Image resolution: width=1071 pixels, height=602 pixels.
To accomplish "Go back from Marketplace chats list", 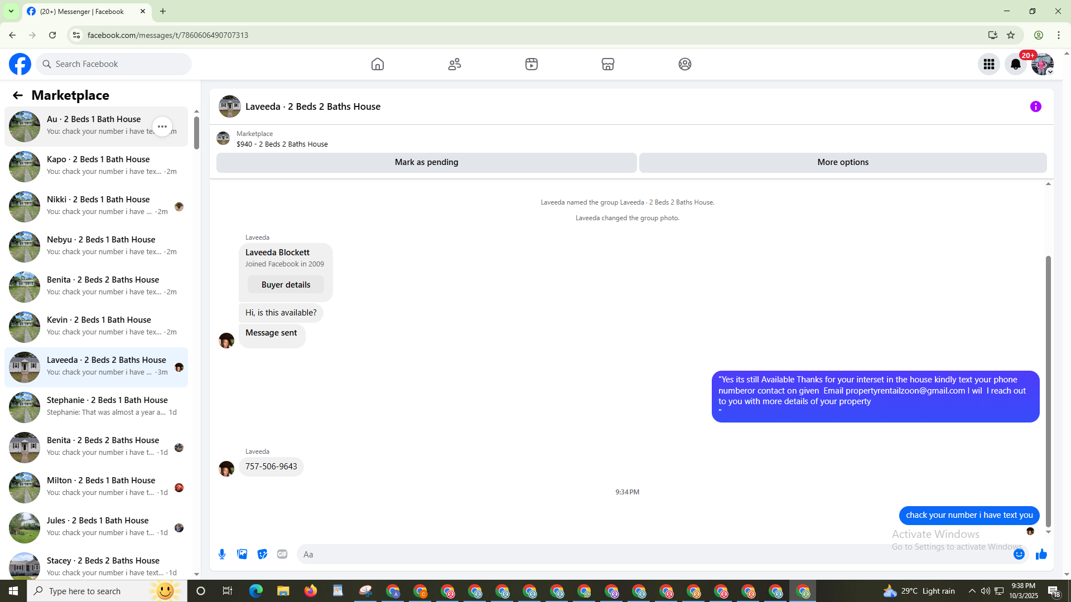I will [18, 95].
